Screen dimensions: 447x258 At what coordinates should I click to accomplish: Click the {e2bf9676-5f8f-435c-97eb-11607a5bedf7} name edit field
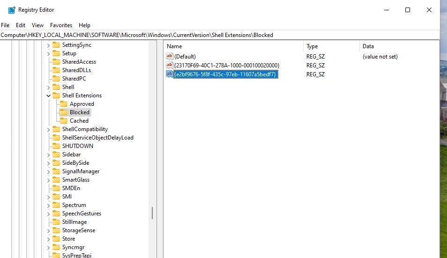[225, 74]
